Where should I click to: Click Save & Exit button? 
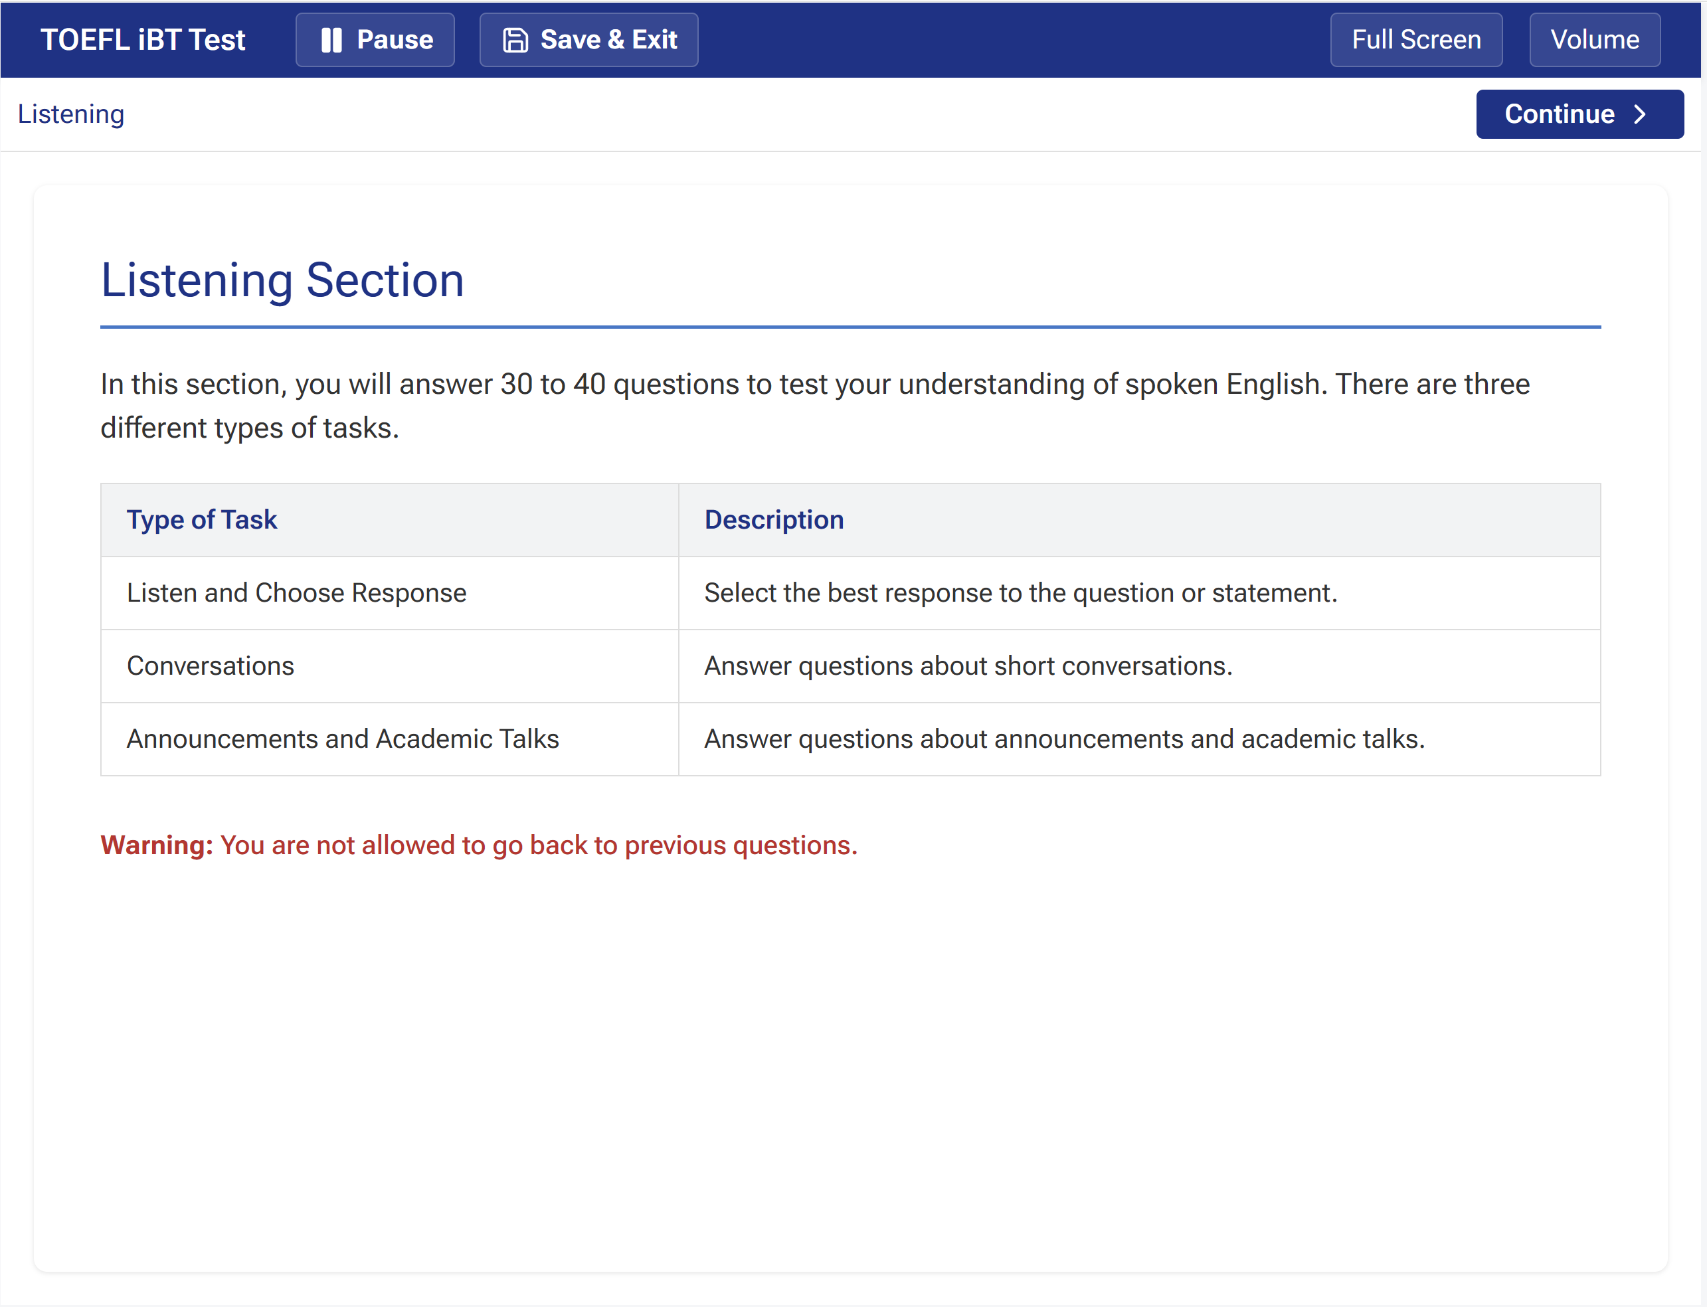(x=589, y=40)
